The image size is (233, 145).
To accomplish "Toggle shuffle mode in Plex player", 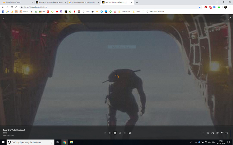I will click(x=213, y=133).
